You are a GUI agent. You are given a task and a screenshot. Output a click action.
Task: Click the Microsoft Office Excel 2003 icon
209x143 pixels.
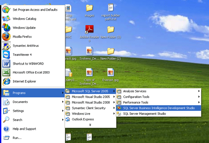coord(6,72)
